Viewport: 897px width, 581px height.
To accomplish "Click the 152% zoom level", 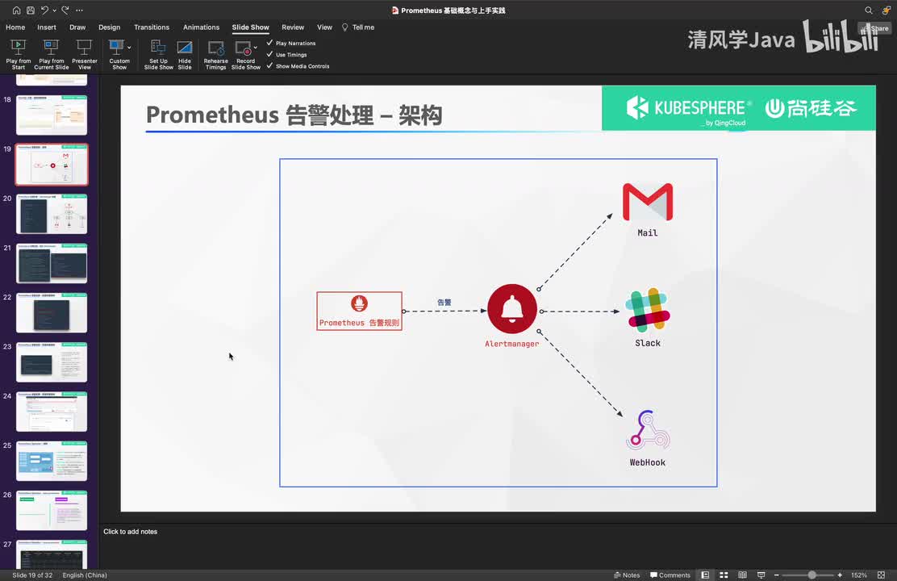I will tap(858, 575).
